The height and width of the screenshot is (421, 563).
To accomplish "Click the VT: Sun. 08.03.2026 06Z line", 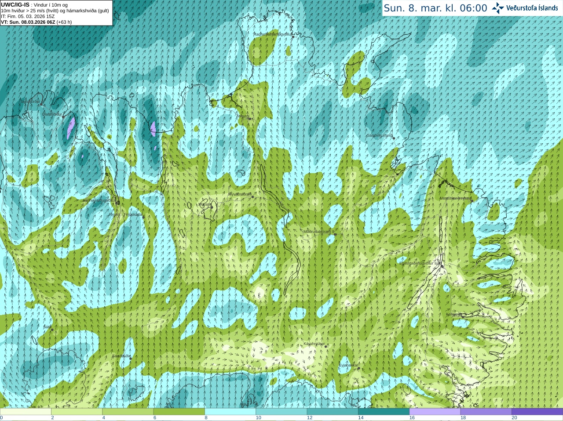I will pos(36,22).
